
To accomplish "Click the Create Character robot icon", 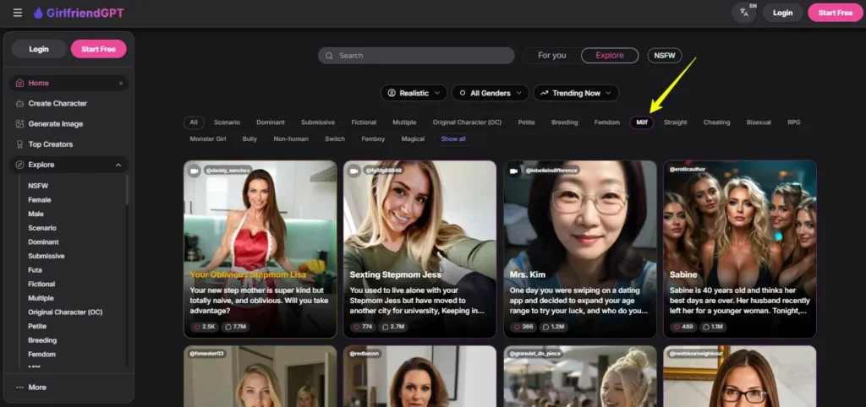I will pos(20,104).
